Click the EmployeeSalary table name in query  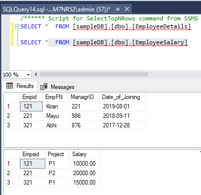point(160,42)
